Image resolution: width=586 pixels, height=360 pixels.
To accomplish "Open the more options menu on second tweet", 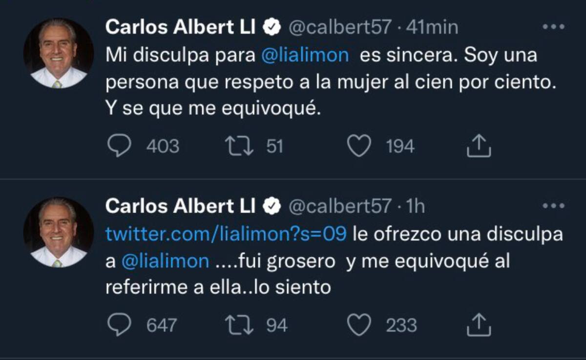I will [553, 206].
